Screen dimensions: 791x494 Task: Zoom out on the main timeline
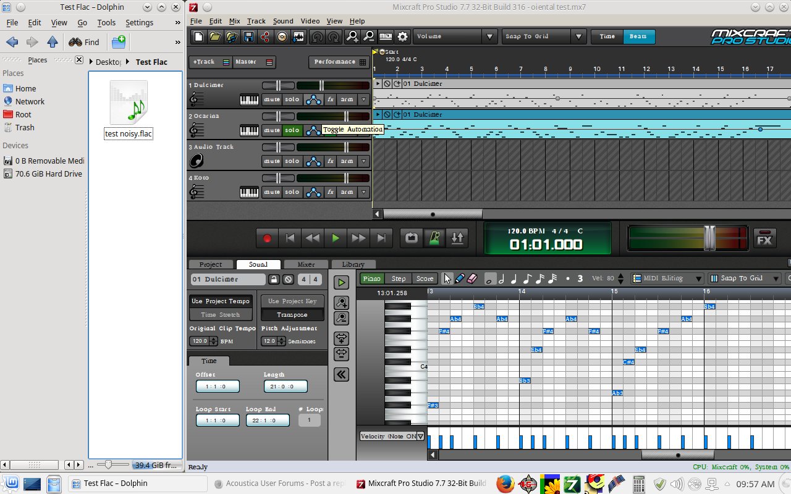point(369,36)
